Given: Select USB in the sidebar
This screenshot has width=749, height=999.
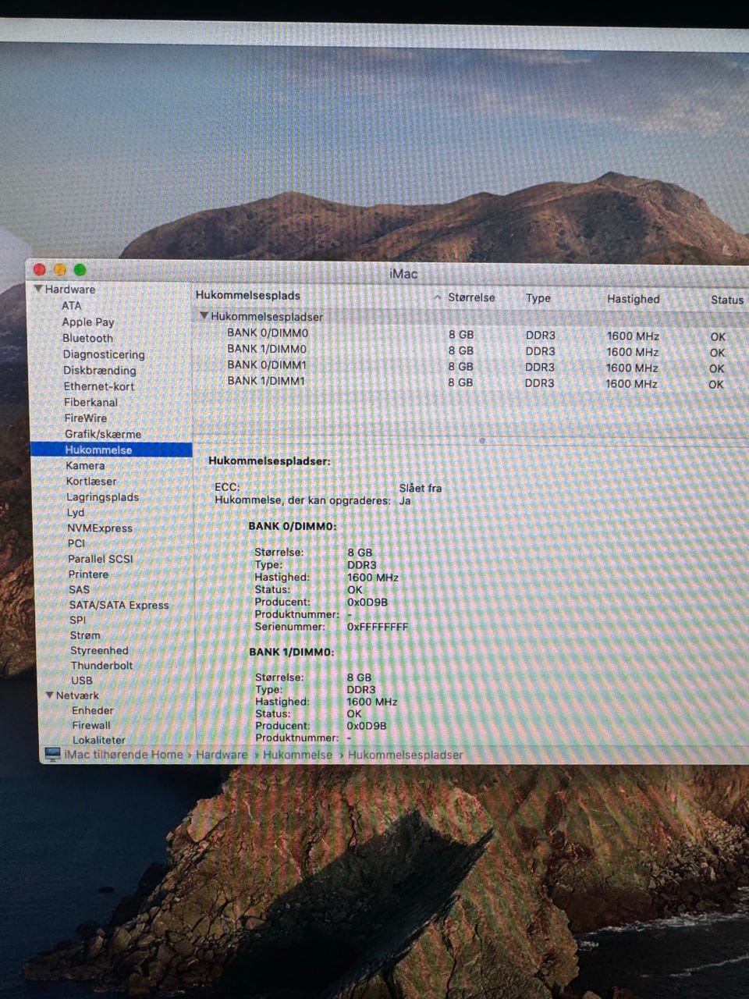Looking at the screenshot, I should (x=82, y=681).
